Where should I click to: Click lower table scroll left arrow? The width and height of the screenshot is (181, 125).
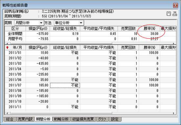[7, 113]
